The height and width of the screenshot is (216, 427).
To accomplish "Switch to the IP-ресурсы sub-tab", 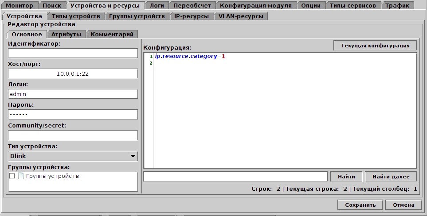I will coord(192,16).
